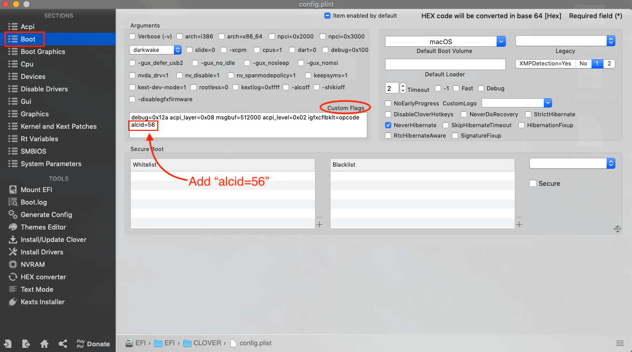This screenshot has width=632, height=352.
Task: Click the home icon in bottom bar
Action: [45, 344]
